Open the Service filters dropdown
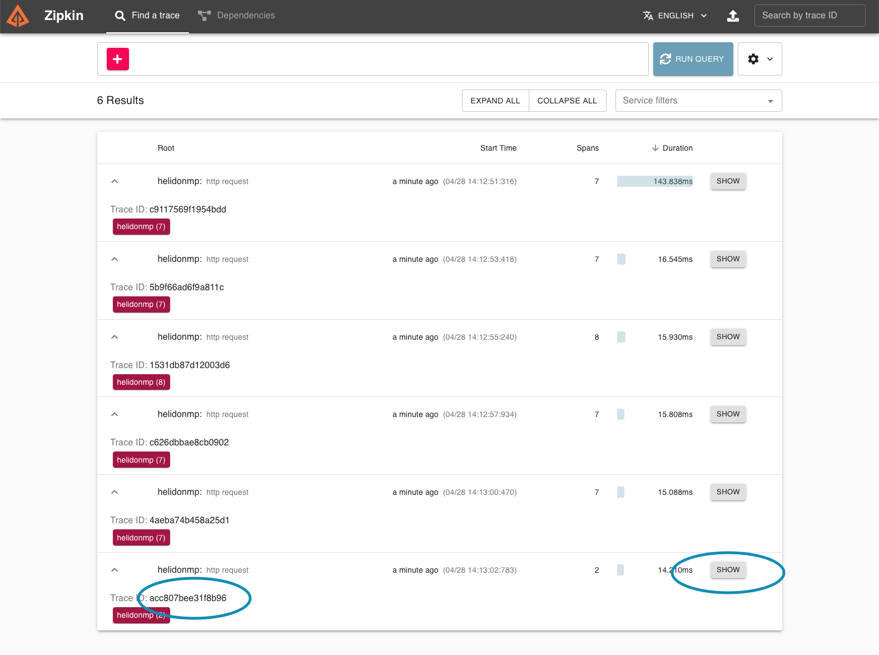 coord(698,101)
